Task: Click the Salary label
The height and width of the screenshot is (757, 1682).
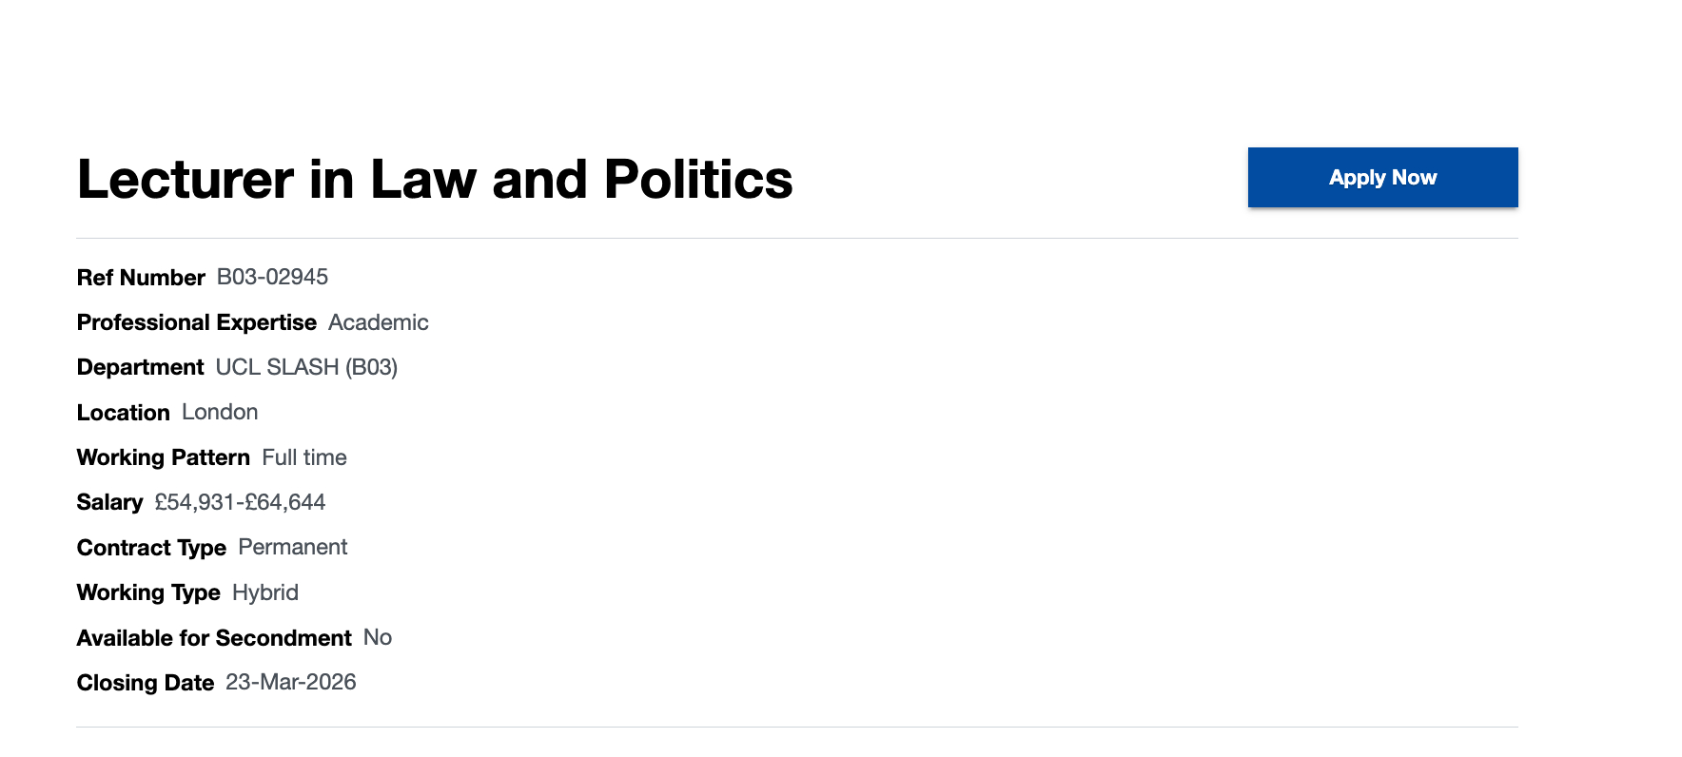Action: coord(109,502)
